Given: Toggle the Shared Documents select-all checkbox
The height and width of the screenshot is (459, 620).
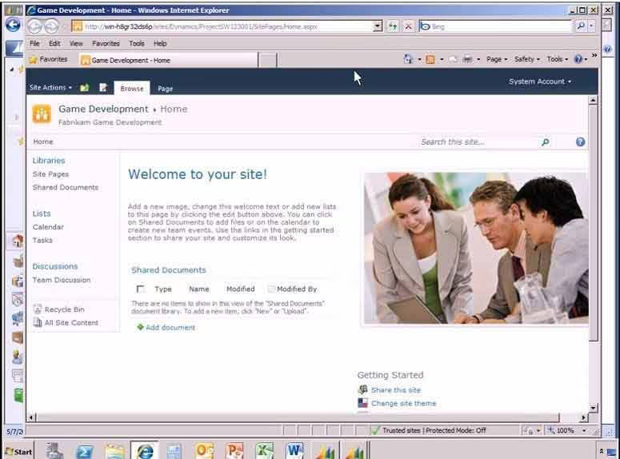Looking at the screenshot, I should [x=140, y=289].
